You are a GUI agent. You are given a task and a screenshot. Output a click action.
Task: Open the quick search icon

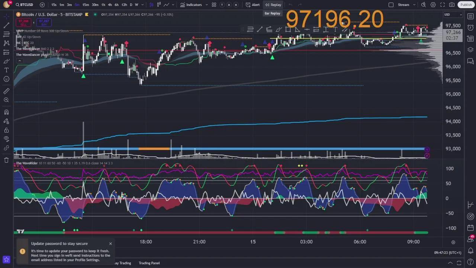pyautogui.click(x=424, y=5)
